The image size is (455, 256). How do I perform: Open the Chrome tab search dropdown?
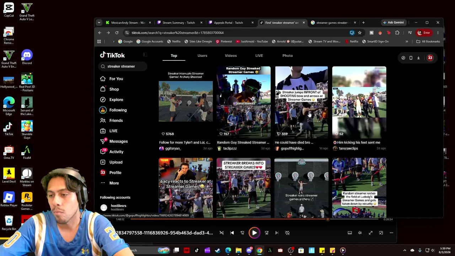pos(99,23)
